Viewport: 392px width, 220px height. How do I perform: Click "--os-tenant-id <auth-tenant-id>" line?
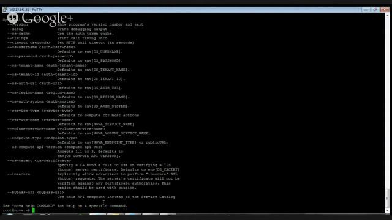[x=42, y=75]
